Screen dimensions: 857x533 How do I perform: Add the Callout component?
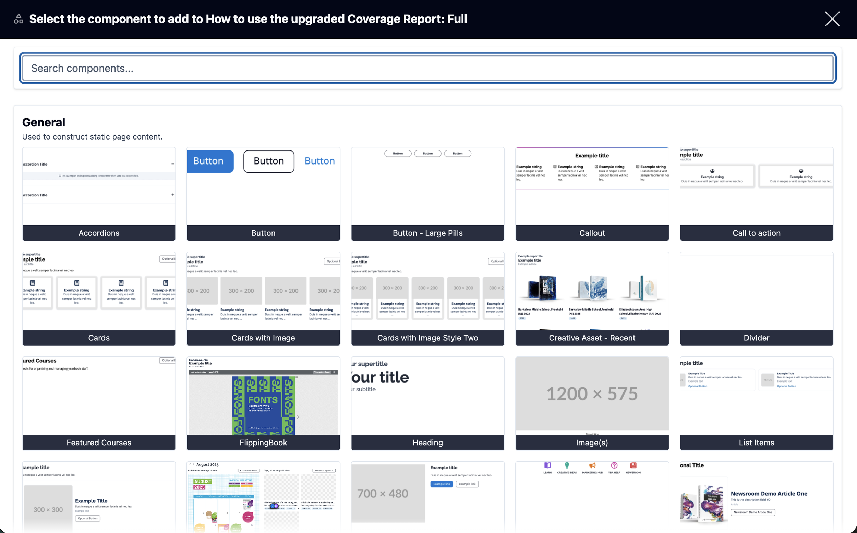pos(592,194)
